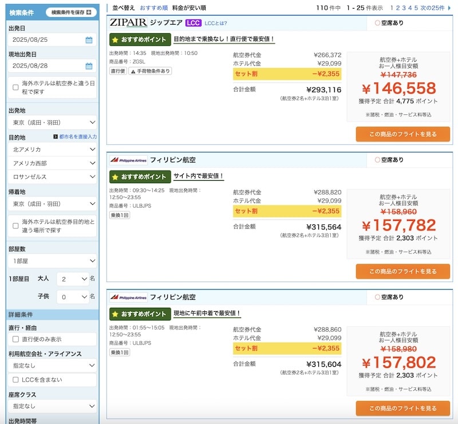Open the ロサンゼルス city dropdown

[52, 177]
